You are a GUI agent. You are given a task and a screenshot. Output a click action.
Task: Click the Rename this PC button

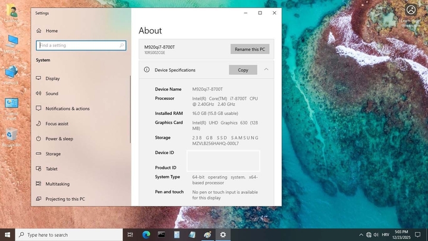[250, 49]
